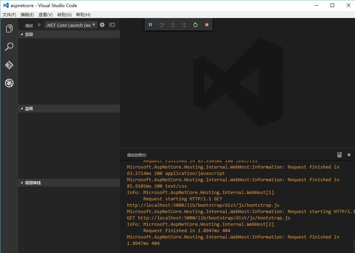Close the Visual Studio Code window
The image size is (355, 253).
[x=348, y=5]
